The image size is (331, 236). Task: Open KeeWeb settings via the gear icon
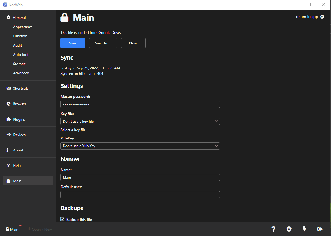click(289, 229)
